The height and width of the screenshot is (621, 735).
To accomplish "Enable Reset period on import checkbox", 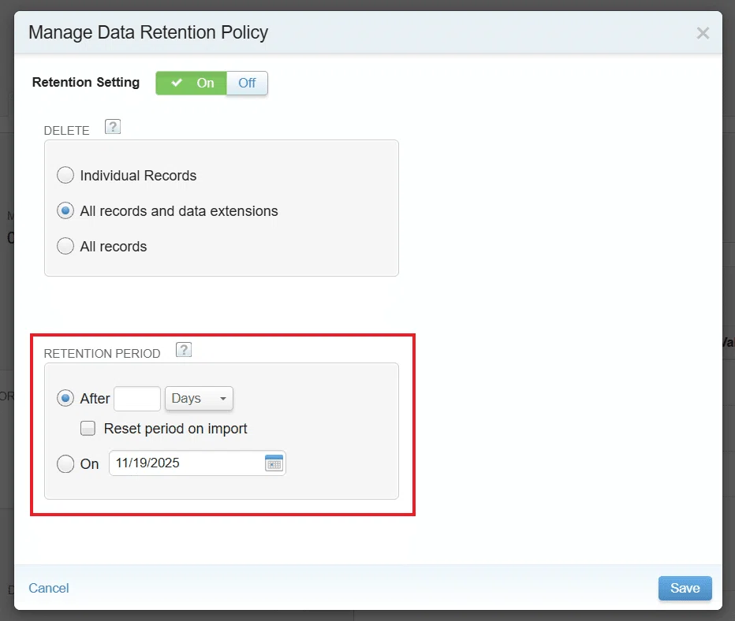I will point(88,428).
